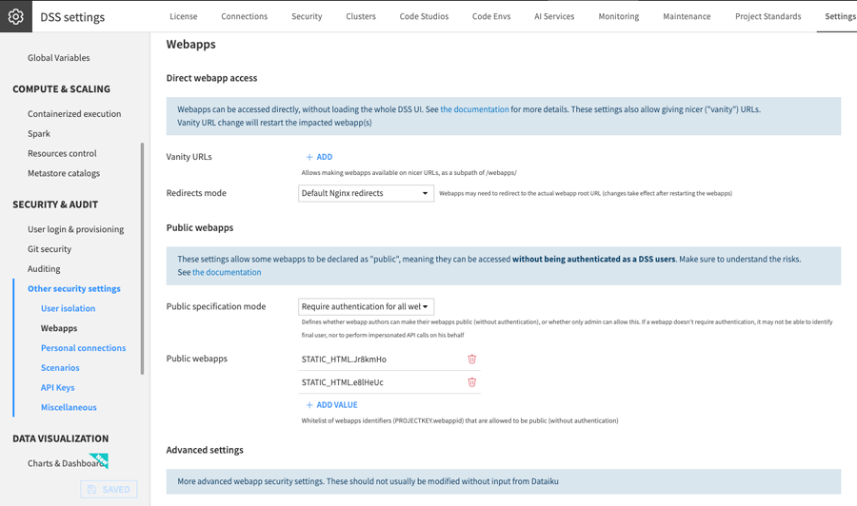Open Auditing settings in sidebar

(x=44, y=269)
